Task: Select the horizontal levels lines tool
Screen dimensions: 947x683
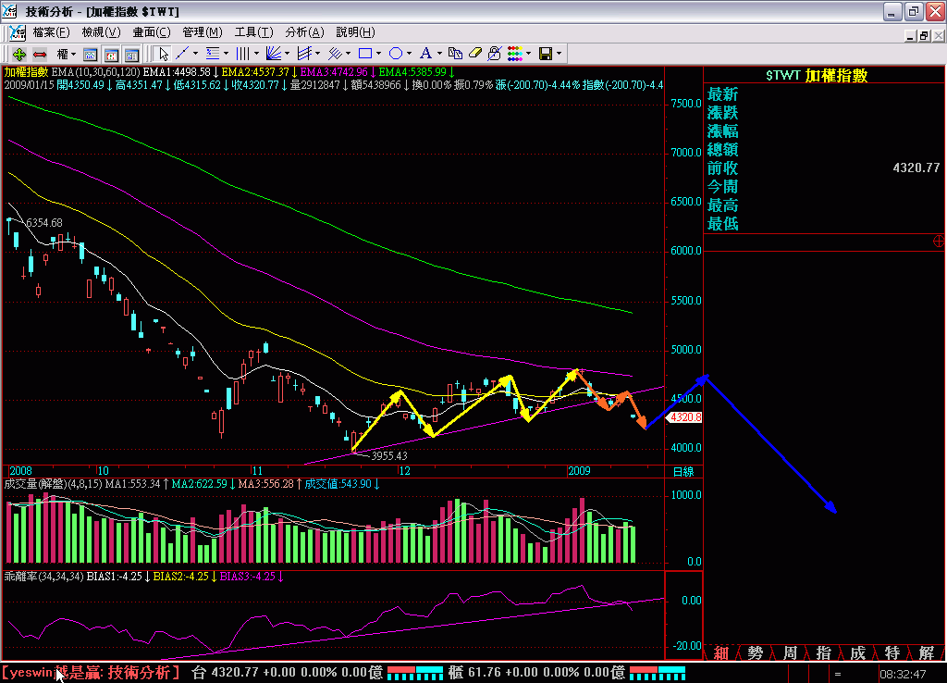Action: 212,54
